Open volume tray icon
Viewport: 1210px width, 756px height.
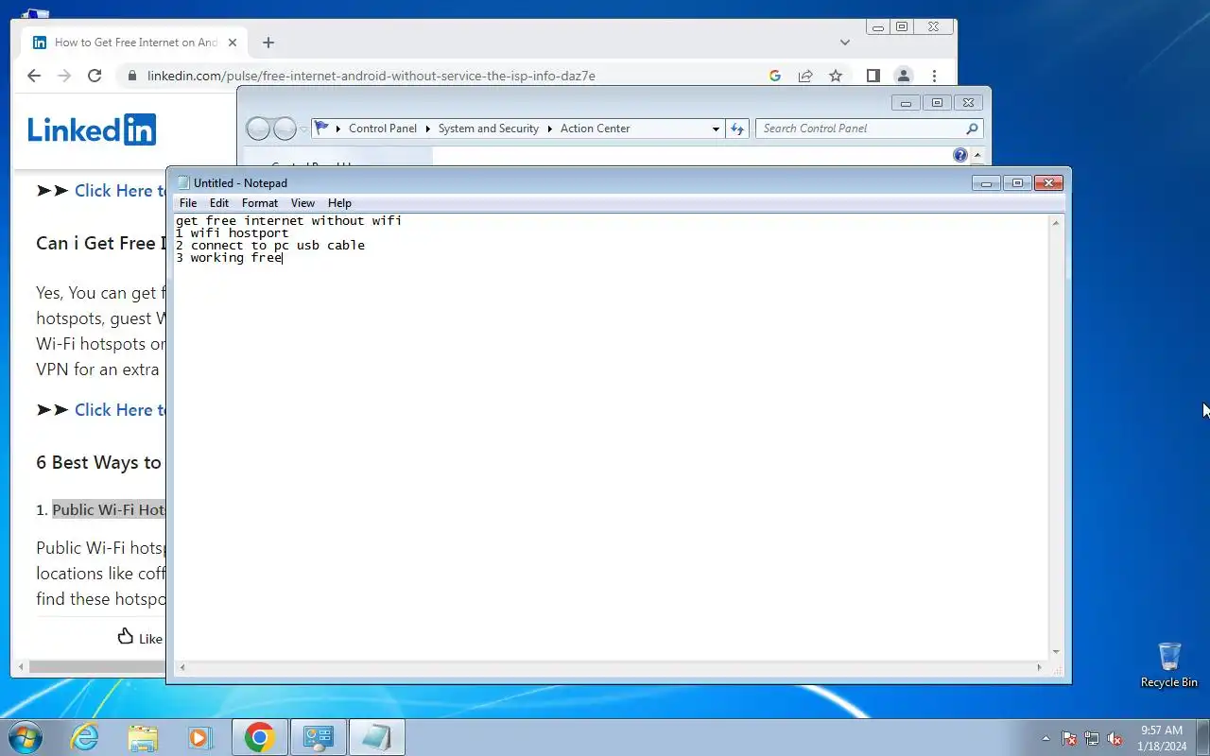coord(1115,738)
